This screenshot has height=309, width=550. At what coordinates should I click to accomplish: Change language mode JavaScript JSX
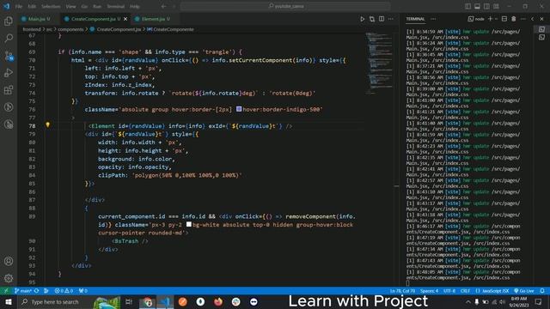tap(492, 291)
